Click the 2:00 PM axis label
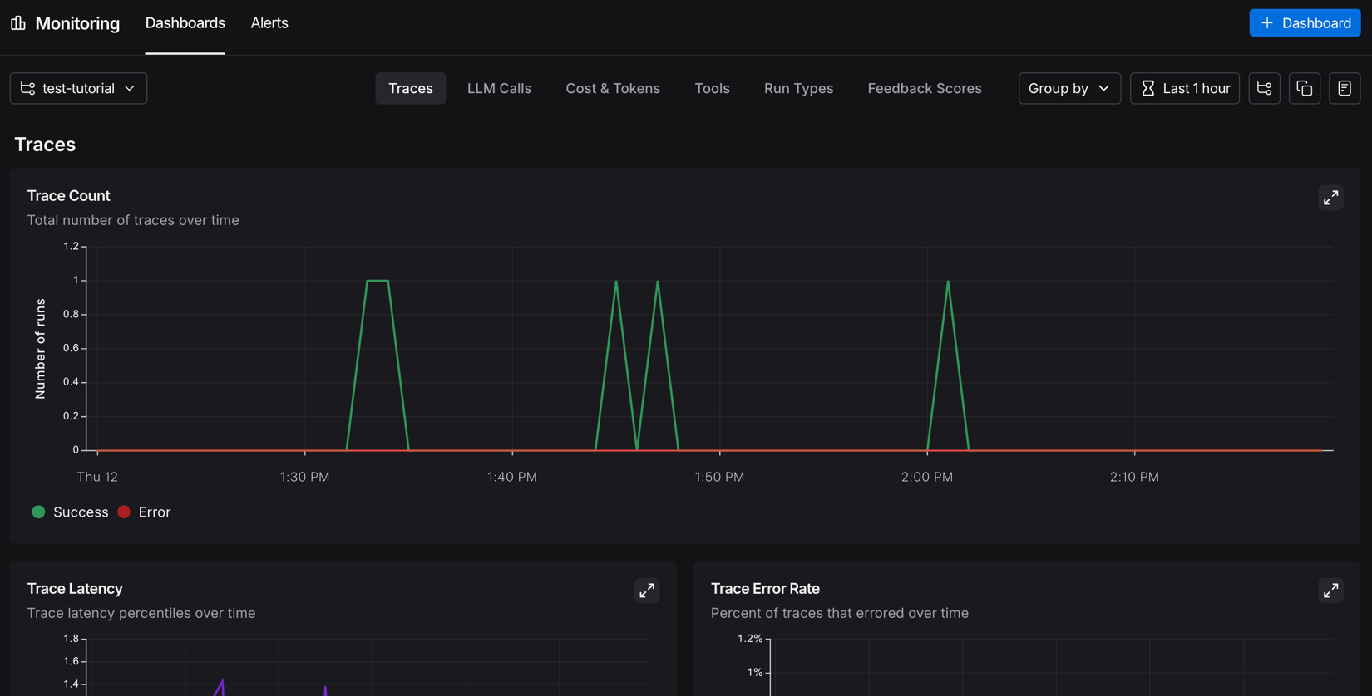This screenshot has height=696, width=1372. tap(927, 478)
